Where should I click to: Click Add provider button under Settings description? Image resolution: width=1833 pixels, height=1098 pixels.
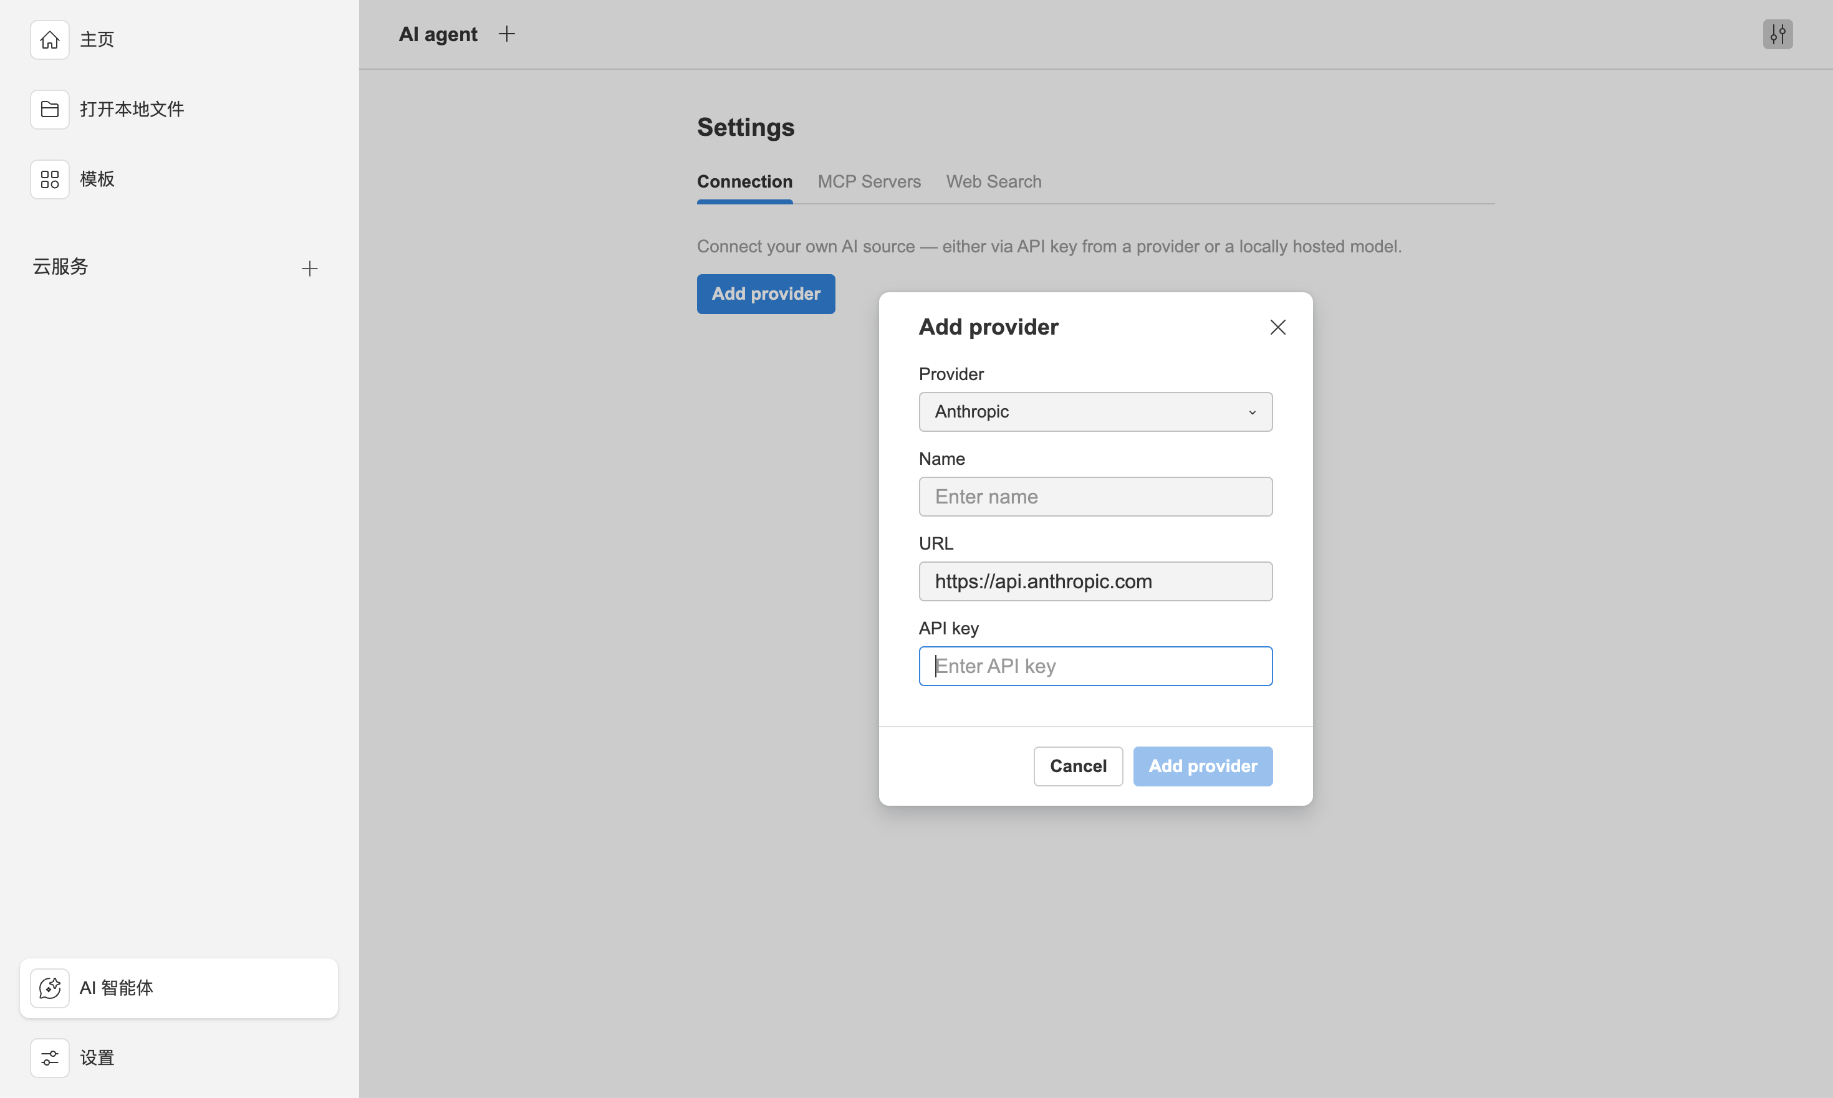766,294
